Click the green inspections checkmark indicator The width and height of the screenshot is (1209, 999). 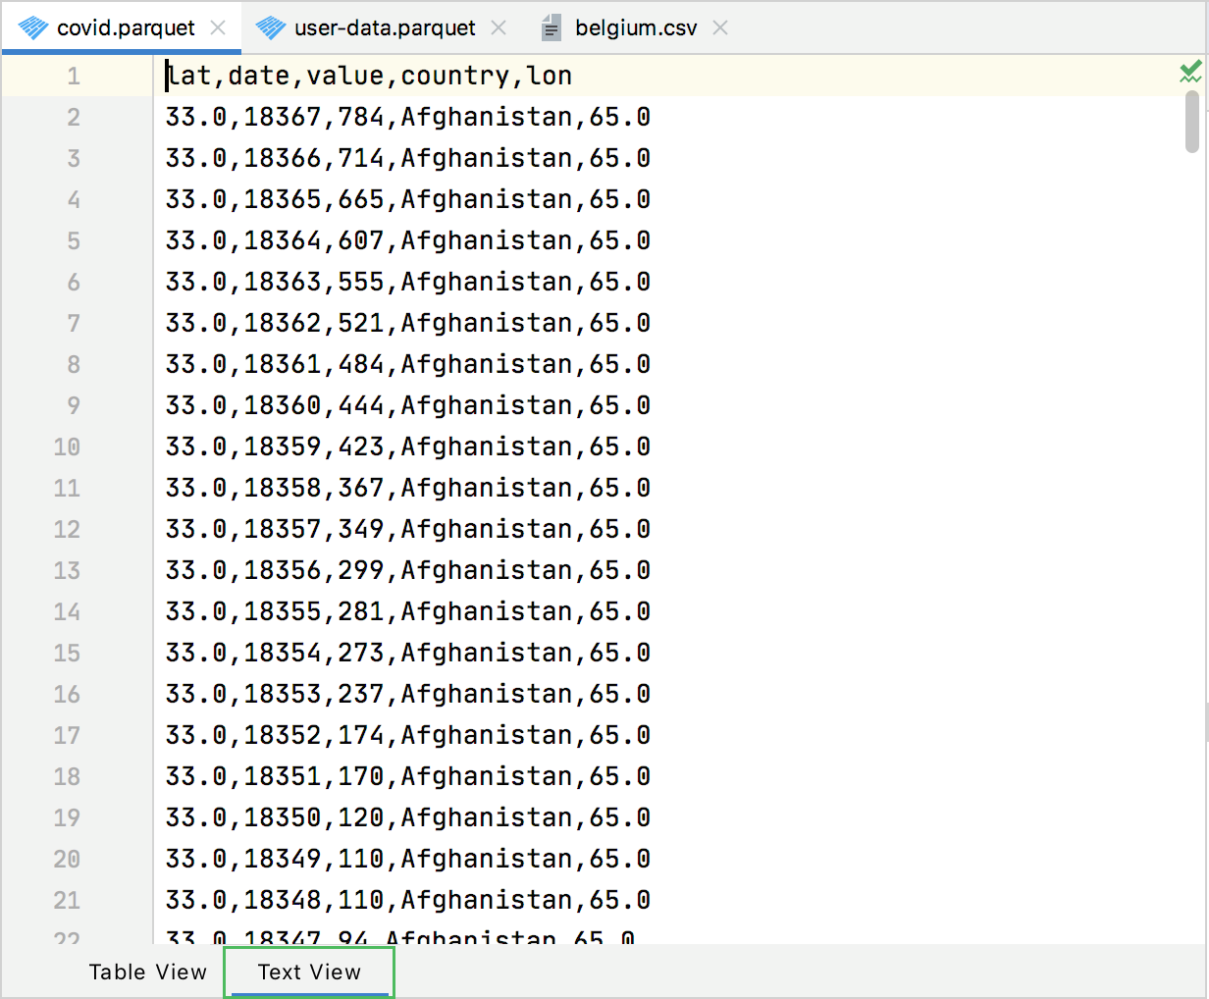point(1189,72)
